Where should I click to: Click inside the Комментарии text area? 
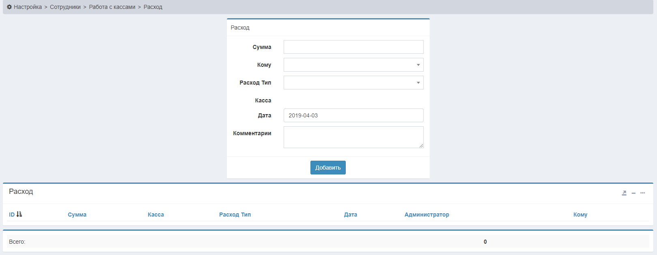click(353, 137)
